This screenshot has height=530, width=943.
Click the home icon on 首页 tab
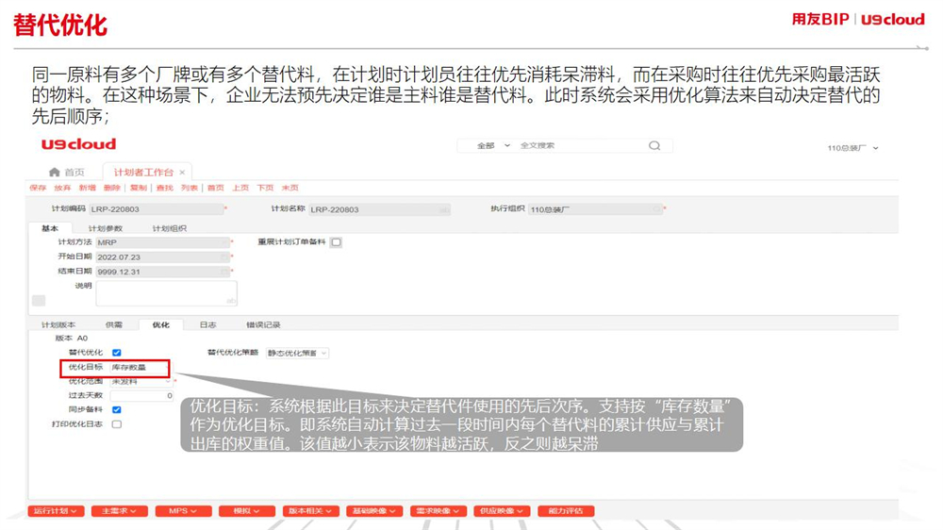tap(55, 172)
